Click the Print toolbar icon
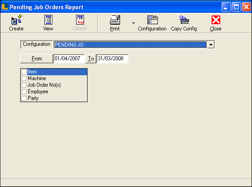252x187 pixels. pos(115,20)
